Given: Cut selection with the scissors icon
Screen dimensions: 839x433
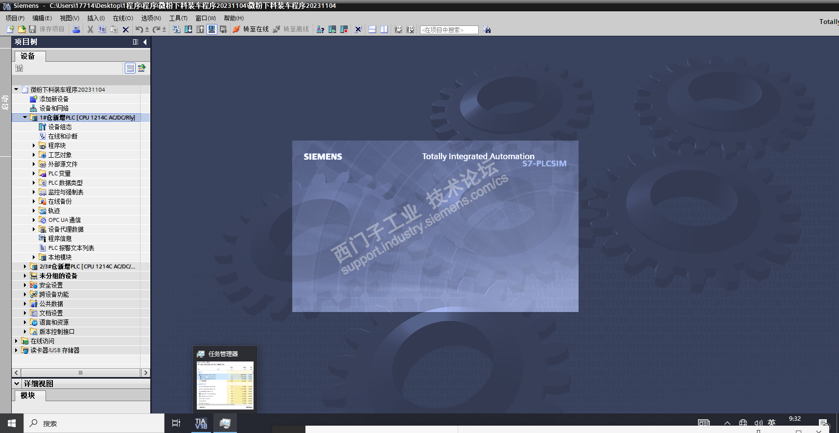Looking at the screenshot, I should tap(90, 29).
